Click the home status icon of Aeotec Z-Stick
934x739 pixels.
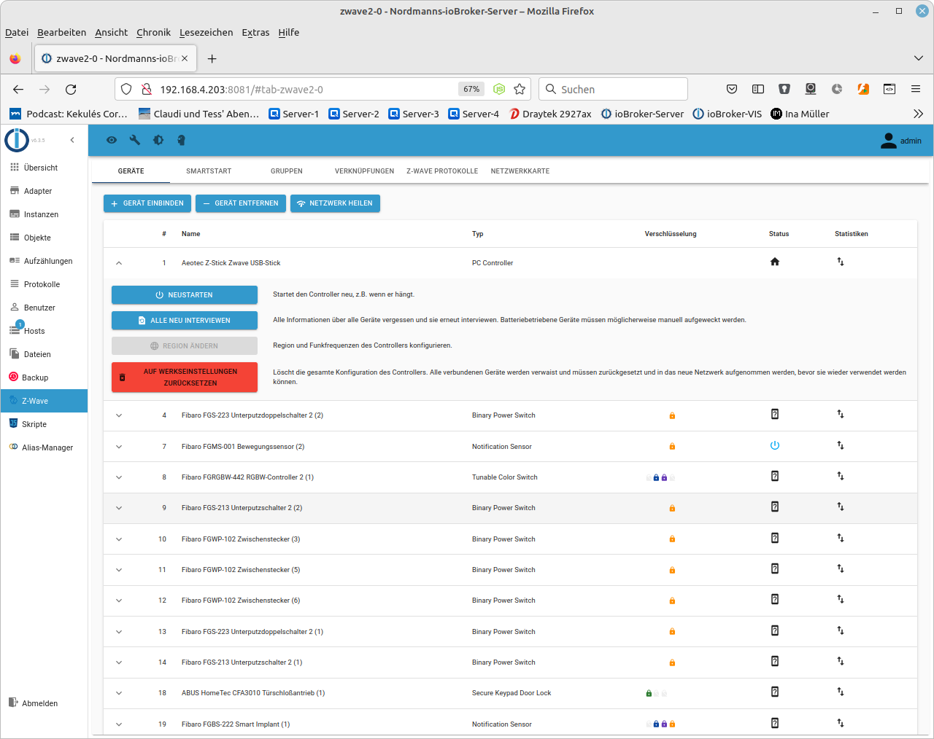point(775,262)
